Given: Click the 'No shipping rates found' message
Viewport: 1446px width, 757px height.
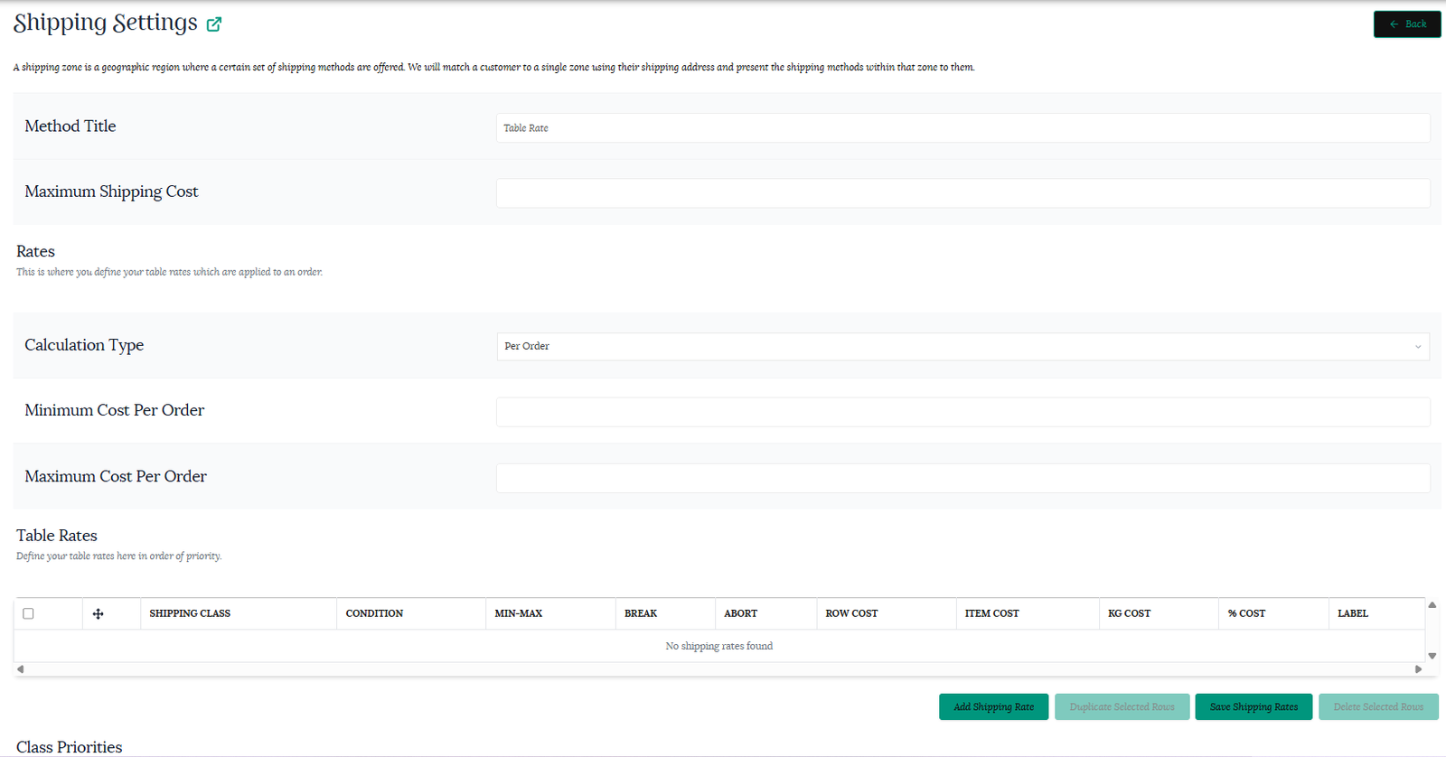Looking at the screenshot, I should [x=719, y=646].
